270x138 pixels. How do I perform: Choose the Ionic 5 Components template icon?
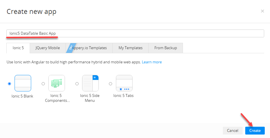[57, 83]
